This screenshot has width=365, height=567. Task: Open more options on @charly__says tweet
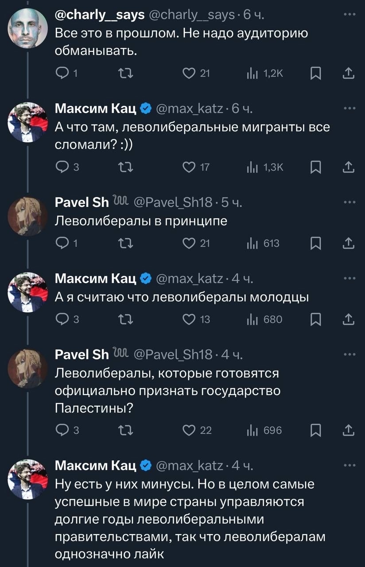point(349,15)
